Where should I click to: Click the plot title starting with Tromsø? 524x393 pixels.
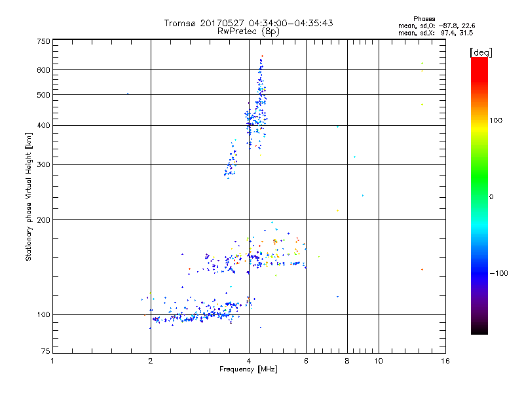pyautogui.click(x=248, y=23)
